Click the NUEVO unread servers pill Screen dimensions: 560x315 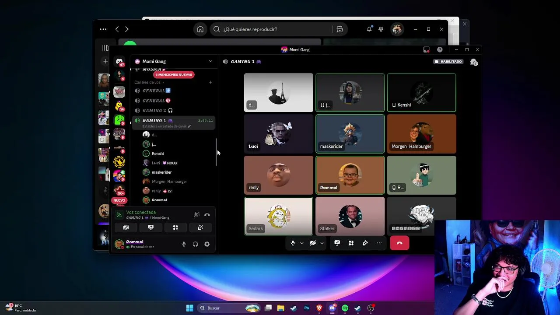119,200
